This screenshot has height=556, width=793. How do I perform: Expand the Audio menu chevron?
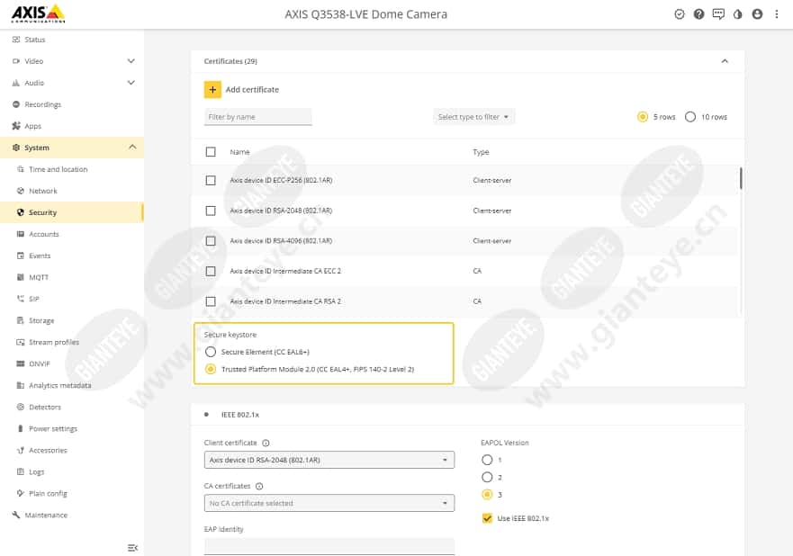[131, 83]
